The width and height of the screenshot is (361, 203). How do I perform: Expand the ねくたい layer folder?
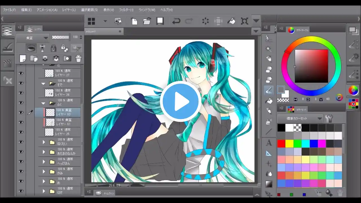coord(44,142)
